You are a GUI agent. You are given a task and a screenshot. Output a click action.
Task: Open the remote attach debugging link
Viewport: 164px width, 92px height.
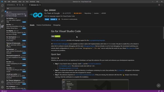pos(61,44)
